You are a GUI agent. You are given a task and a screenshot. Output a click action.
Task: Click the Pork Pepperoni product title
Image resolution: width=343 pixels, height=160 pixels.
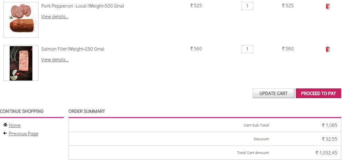[82, 6]
